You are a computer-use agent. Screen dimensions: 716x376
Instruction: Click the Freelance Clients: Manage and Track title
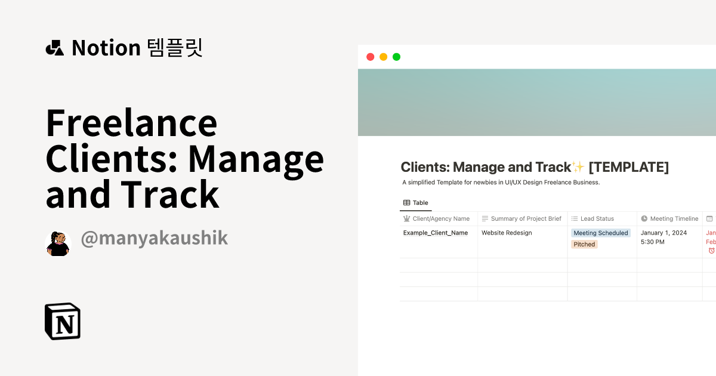coord(184,158)
